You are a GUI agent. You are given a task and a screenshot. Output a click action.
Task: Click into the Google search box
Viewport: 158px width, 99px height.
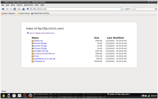pyautogui.click(x=142, y=9)
